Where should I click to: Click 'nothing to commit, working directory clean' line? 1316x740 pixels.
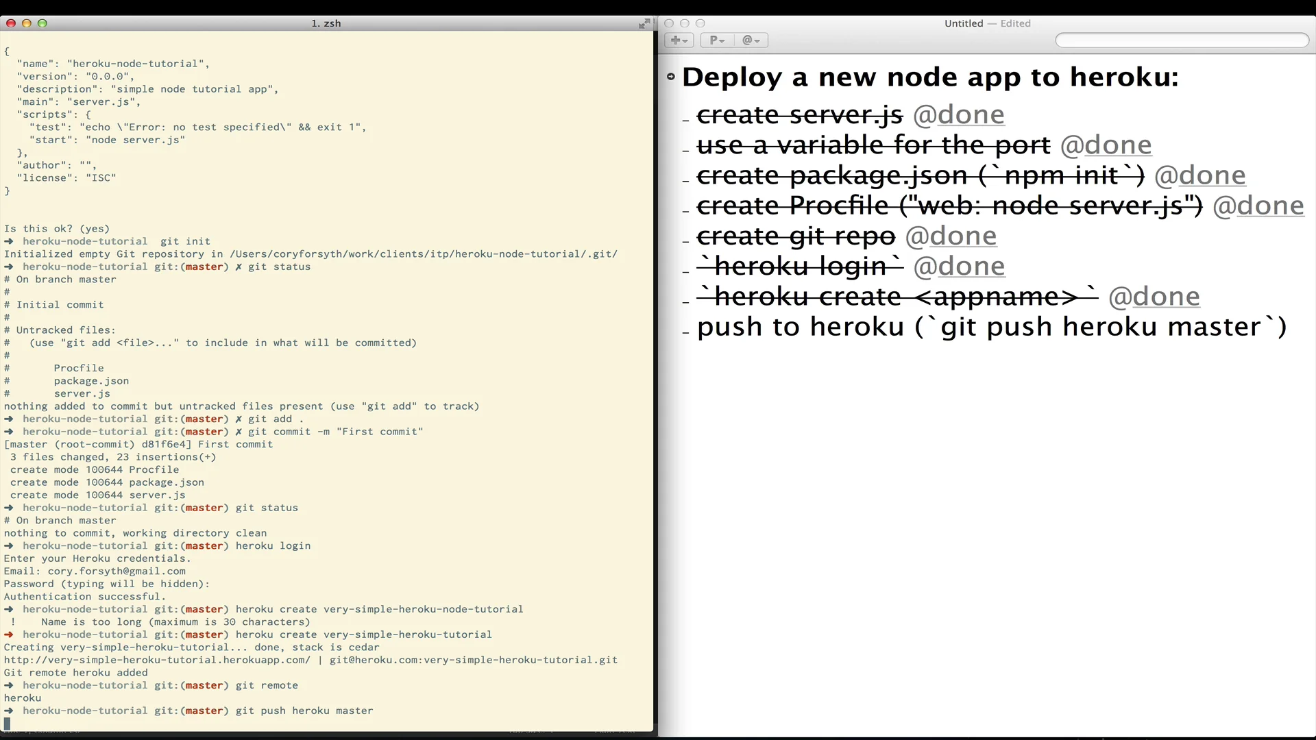coord(136,533)
